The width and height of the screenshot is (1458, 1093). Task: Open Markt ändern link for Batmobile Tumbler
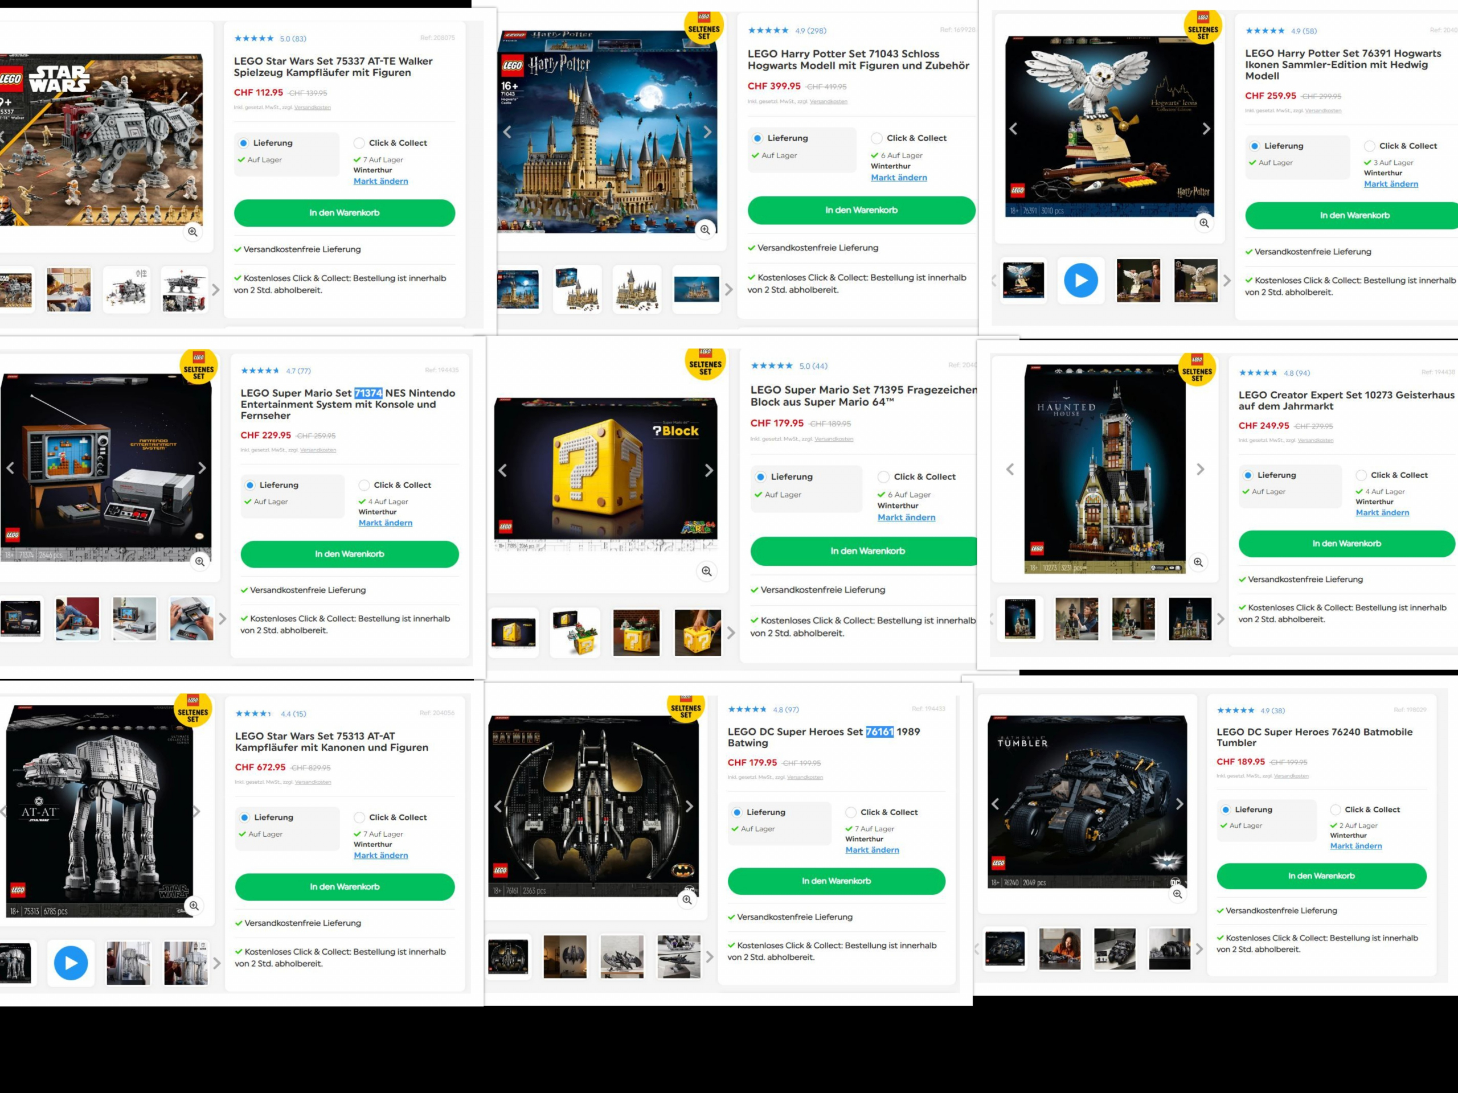pos(1356,846)
